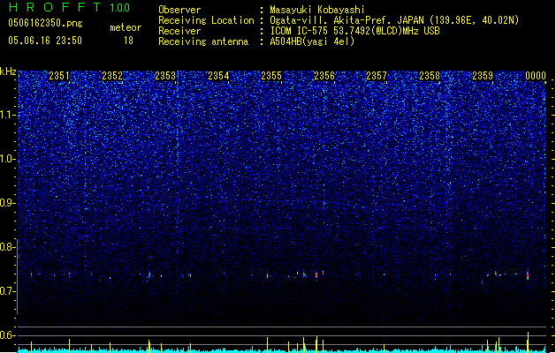Click the Ogata-vill. Akita-Pref. JAPAN location text
Screen dimensions: 556x353
tap(394, 20)
